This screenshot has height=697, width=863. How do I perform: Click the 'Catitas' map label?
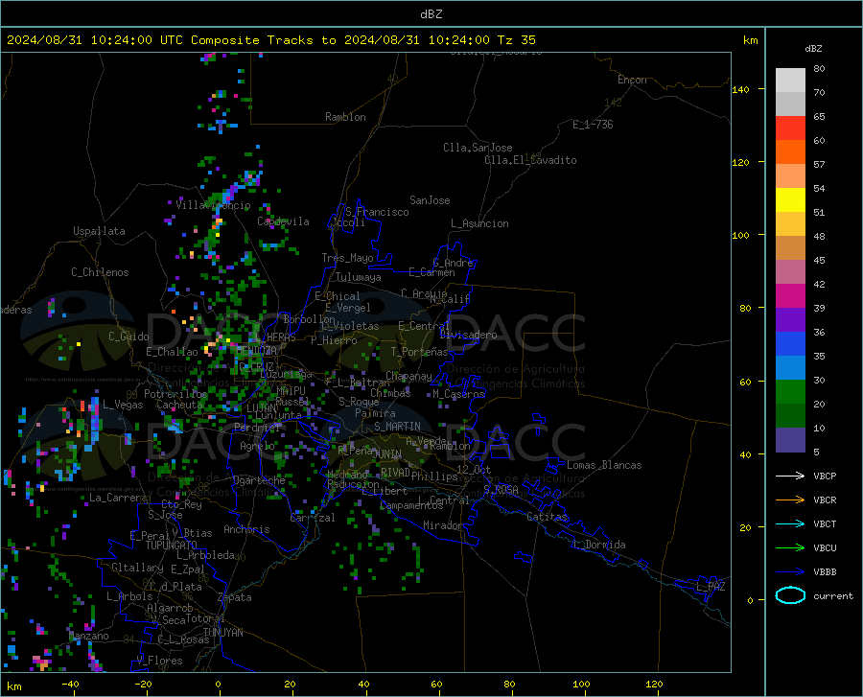(x=547, y=517)
